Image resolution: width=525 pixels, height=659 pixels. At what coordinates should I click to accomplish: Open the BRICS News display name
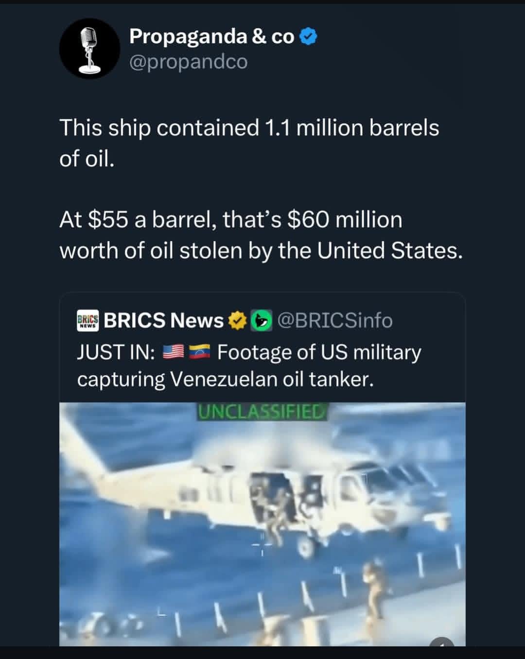point(163,321)
